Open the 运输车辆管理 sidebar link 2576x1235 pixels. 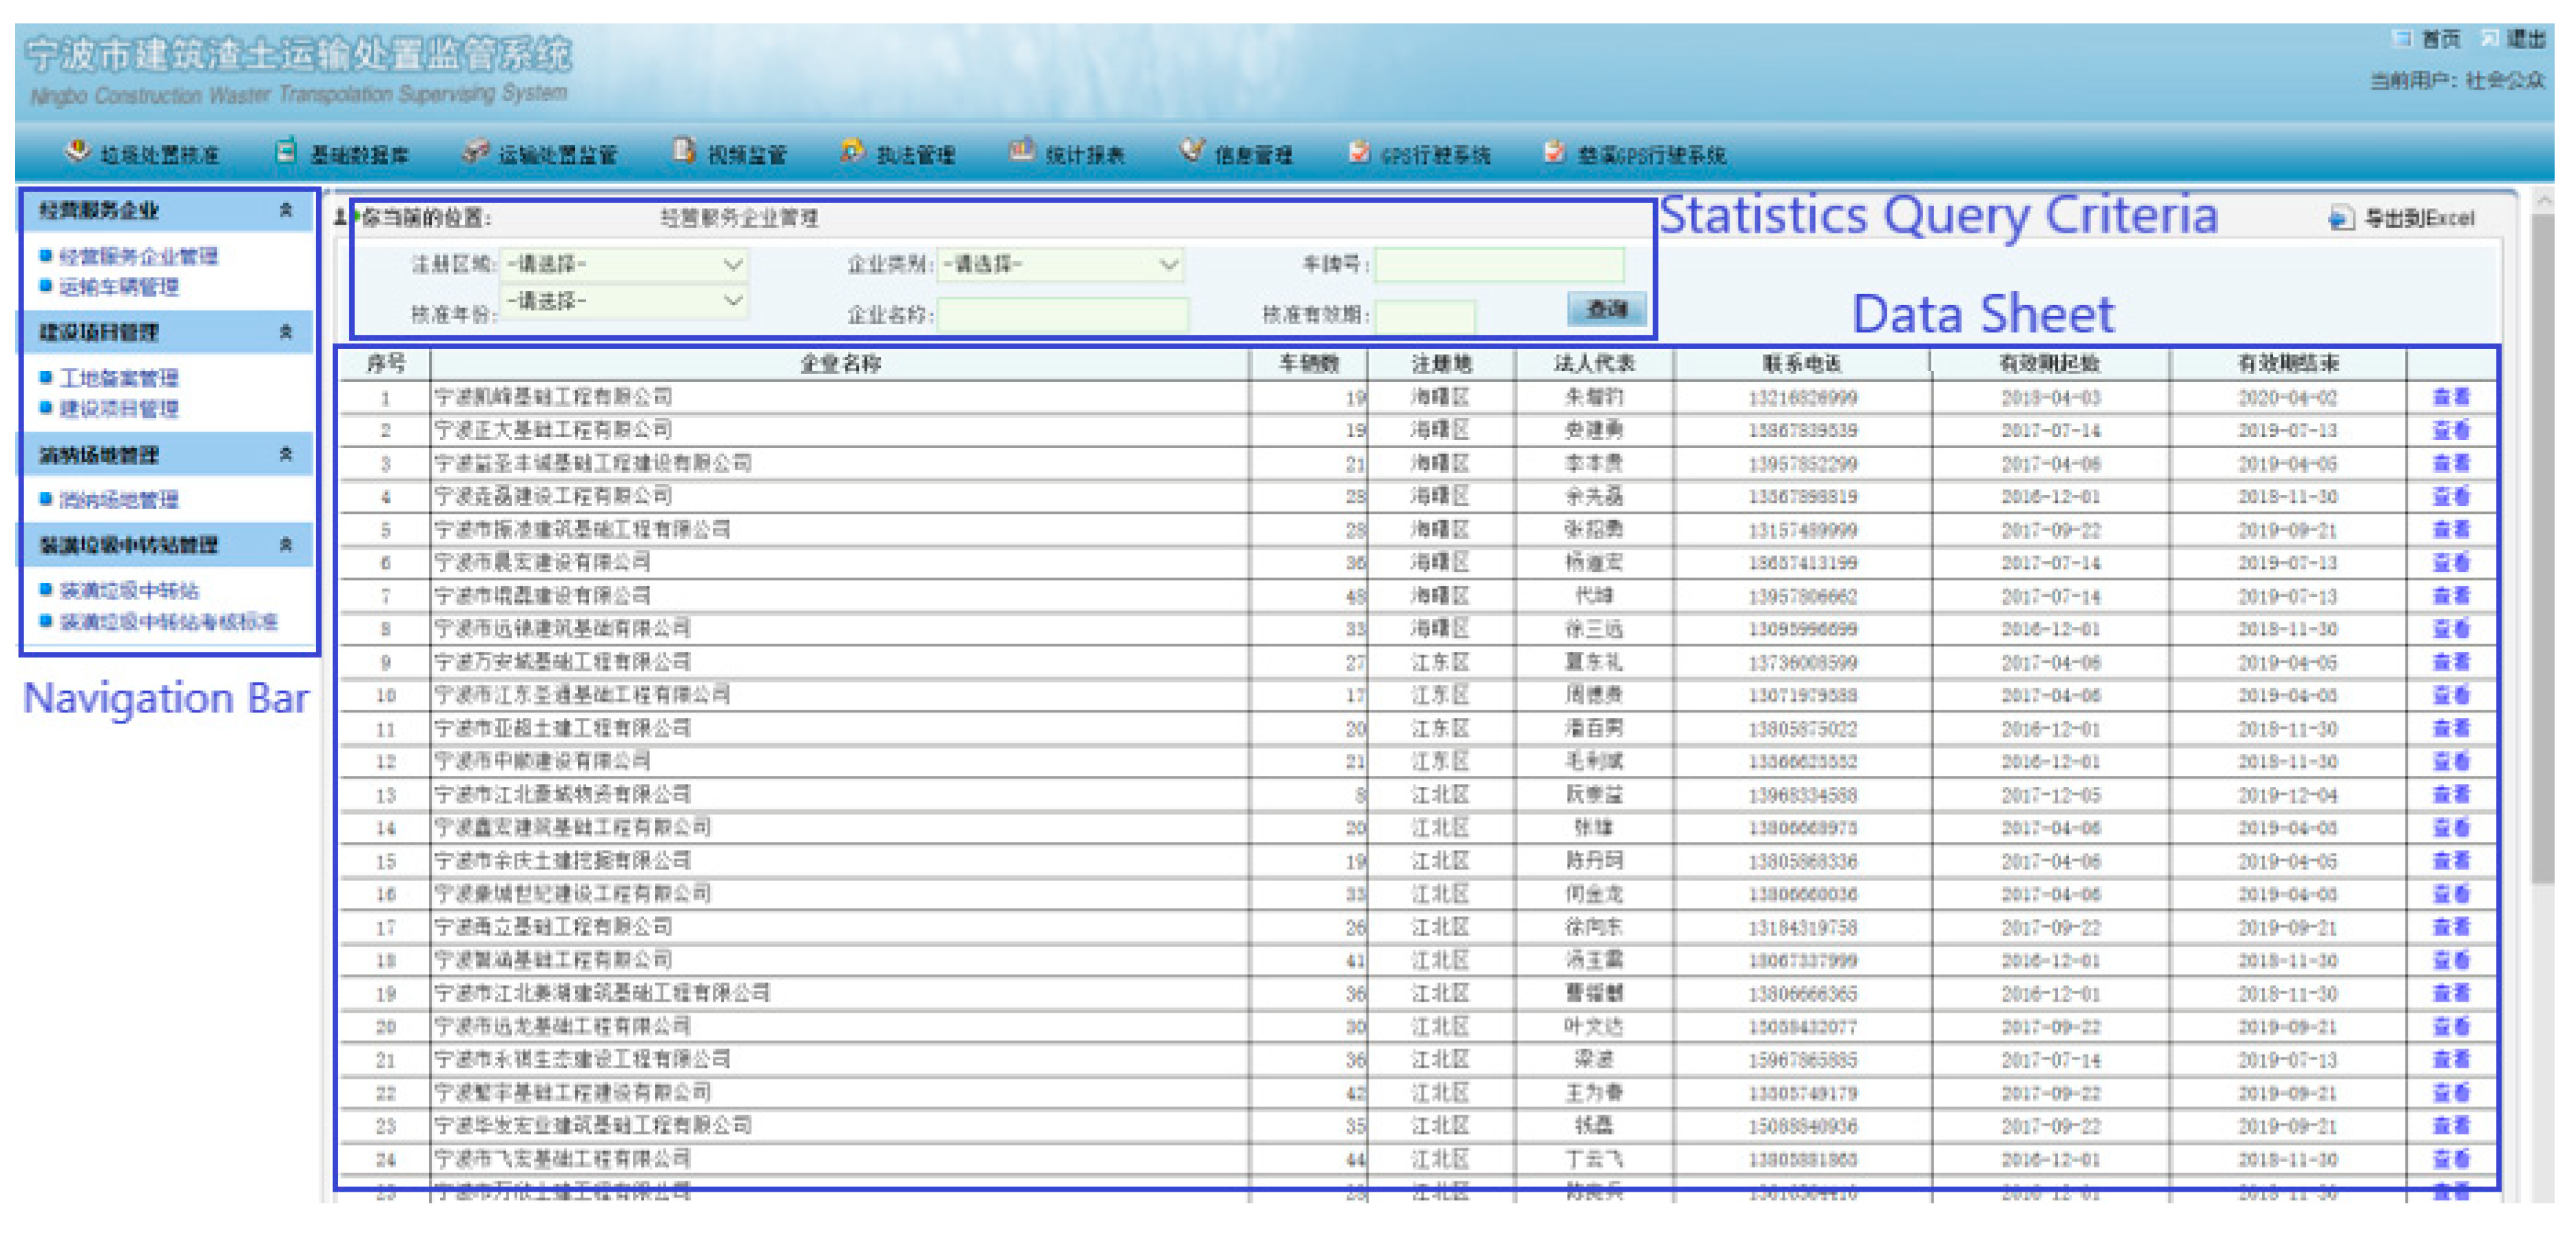click(119, 287)
